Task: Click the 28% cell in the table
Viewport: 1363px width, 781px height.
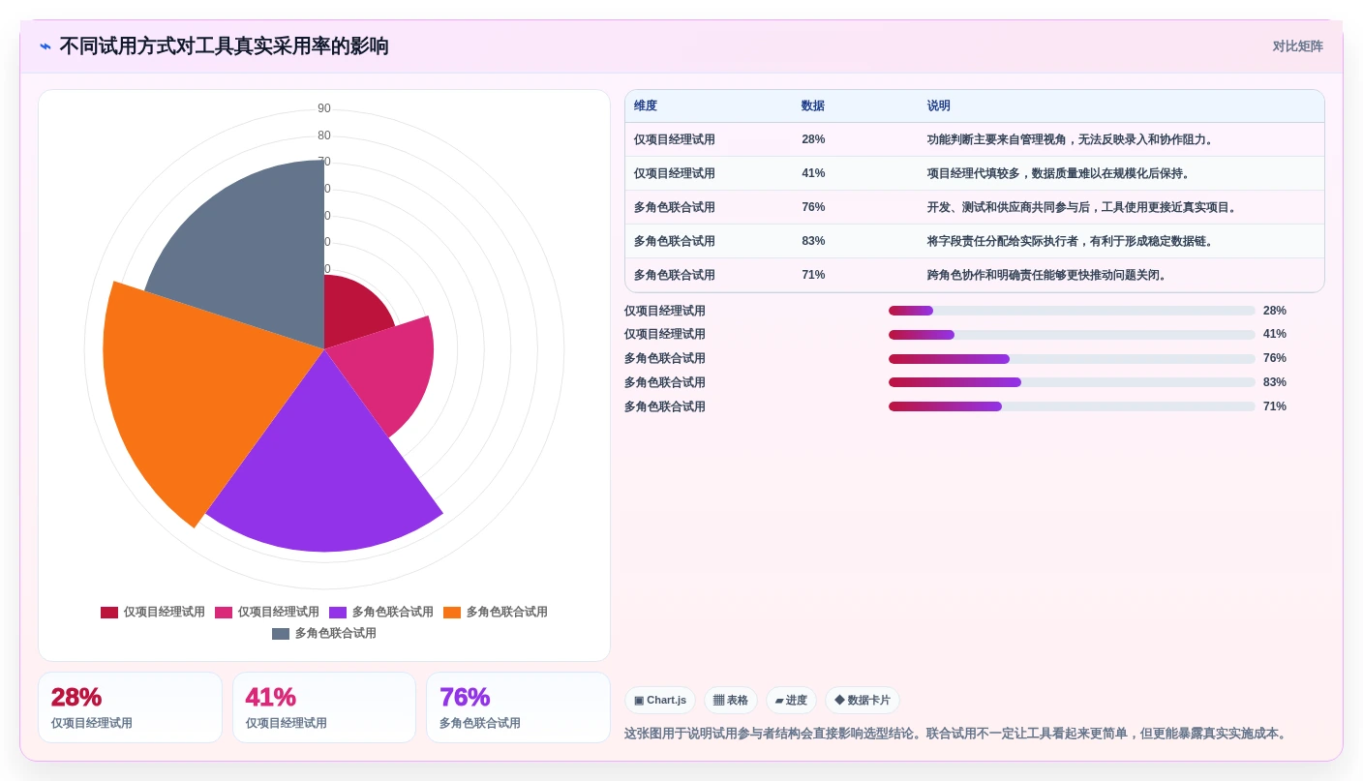Action: pos(813,139)
